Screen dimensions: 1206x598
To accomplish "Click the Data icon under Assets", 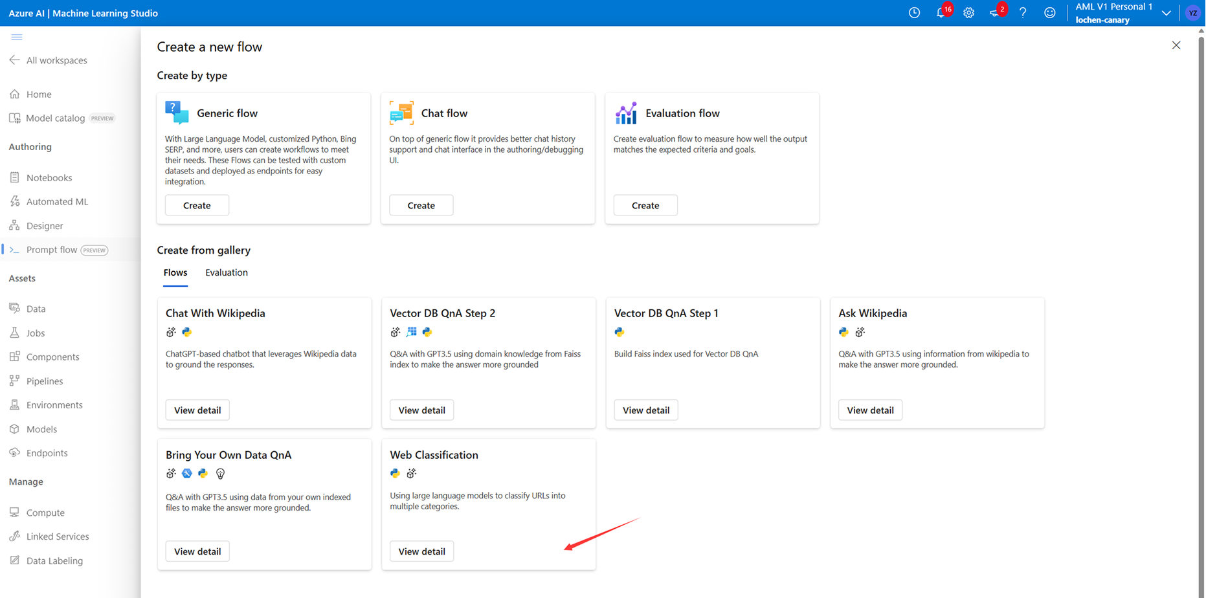I will (14, 308).
